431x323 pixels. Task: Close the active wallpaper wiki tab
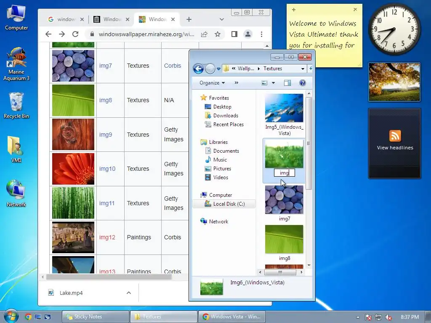click(173, 19)
